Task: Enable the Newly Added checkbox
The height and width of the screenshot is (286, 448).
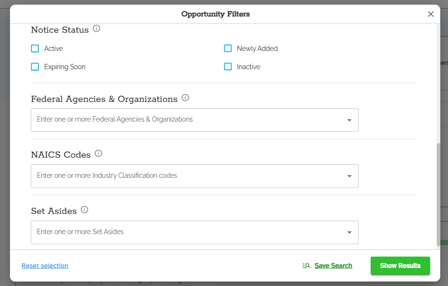Action: (228, 49)
